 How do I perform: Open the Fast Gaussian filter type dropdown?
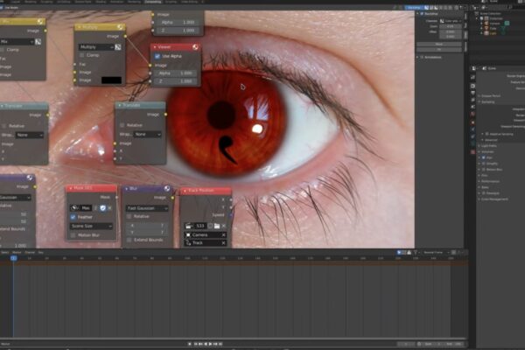tap(147, 208)
